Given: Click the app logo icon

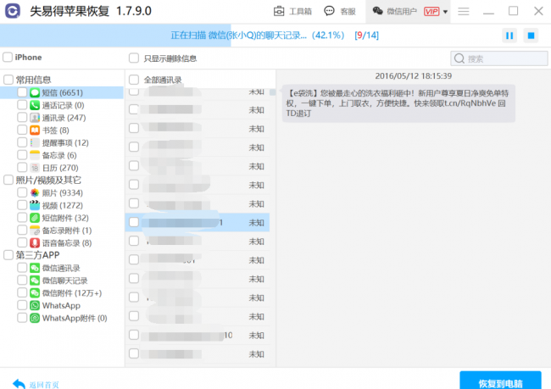Looking at the screenshot, I should 13,11.
